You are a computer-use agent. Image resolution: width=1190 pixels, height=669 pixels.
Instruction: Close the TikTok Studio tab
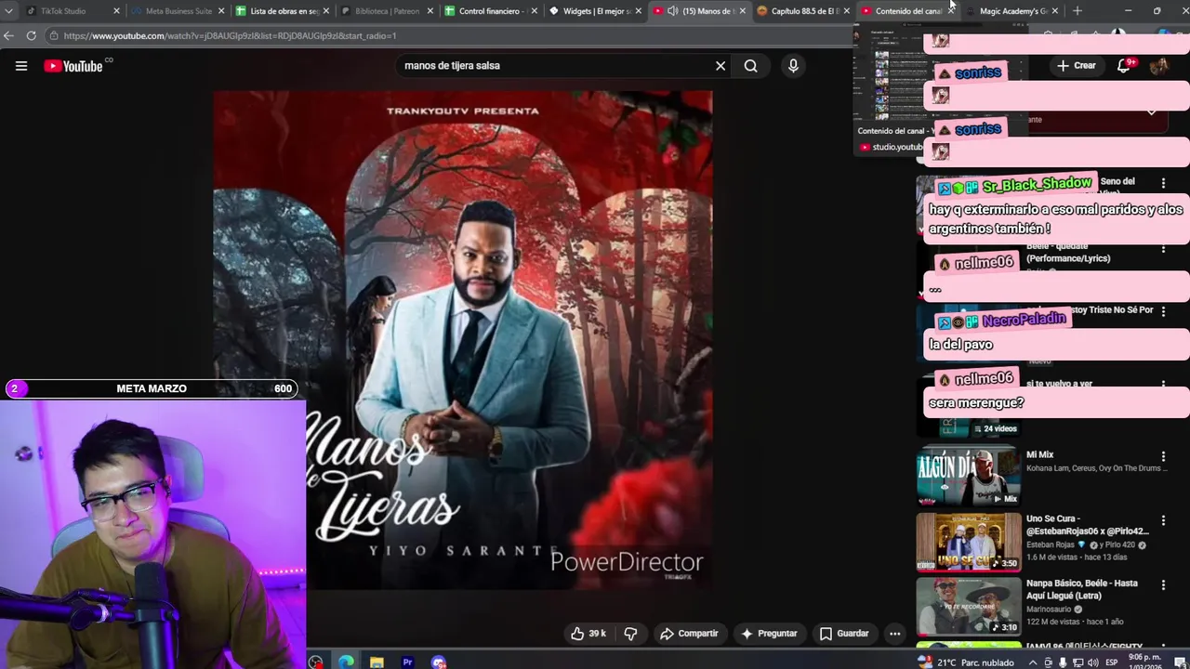(116, 11)
